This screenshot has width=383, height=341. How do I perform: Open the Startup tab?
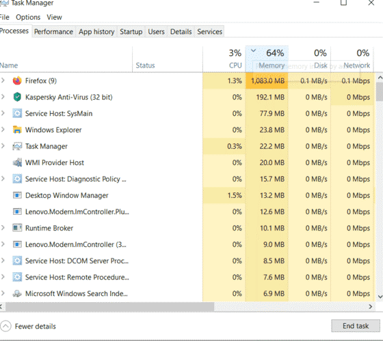pyautogui.click(x=131, y=31)
